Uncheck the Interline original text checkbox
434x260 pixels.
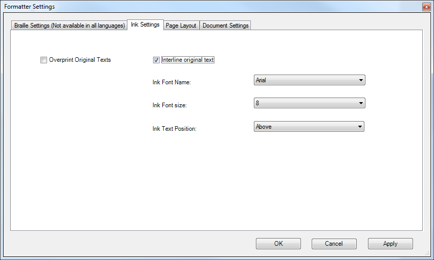[156, 60]
